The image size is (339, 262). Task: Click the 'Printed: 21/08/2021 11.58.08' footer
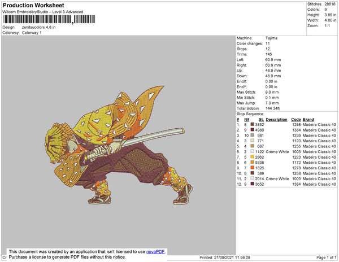click(x=225, y=257)
